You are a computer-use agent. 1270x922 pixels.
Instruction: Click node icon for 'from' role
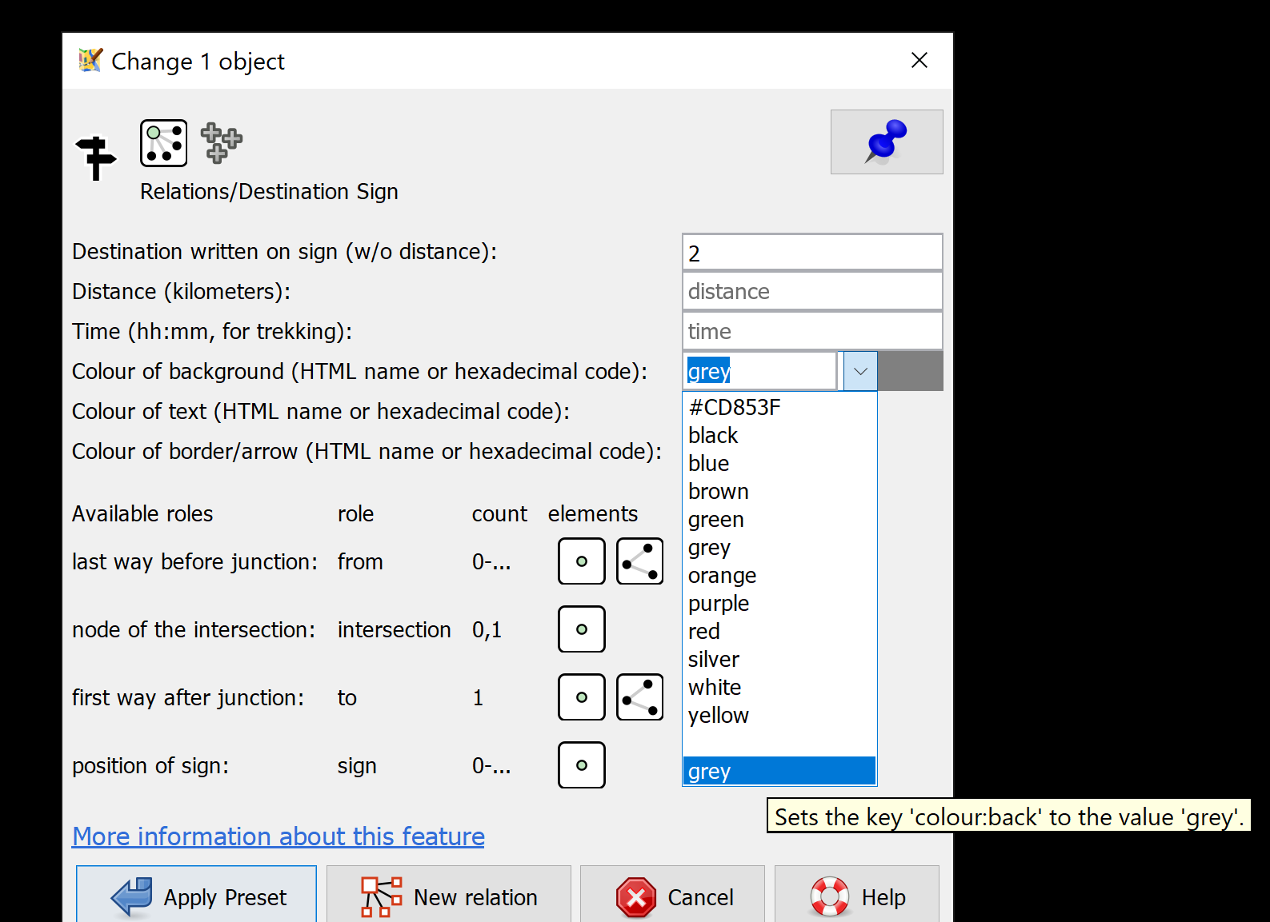pos(581,561)
